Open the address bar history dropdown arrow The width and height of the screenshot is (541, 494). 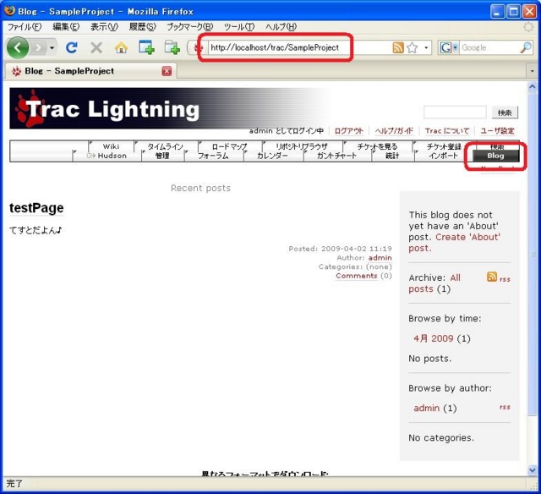pos(426,47)
